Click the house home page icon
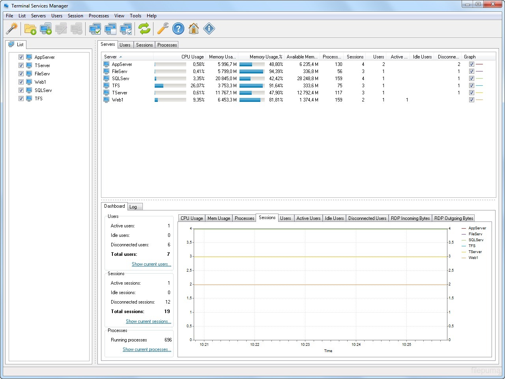Viewport: 505px width, 379px height. (x=194, y=28)
